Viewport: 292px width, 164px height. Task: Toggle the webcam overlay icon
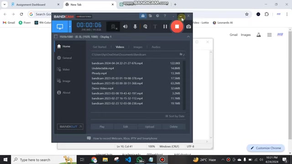pos(113,26)
